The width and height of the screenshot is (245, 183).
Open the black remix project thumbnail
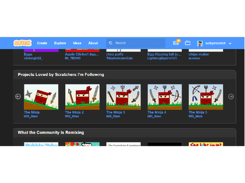(x=165, y=144)
